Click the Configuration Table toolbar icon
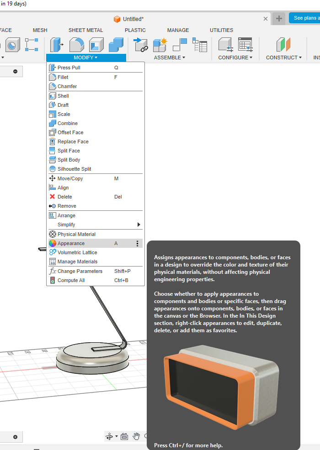 click(245, 45)
